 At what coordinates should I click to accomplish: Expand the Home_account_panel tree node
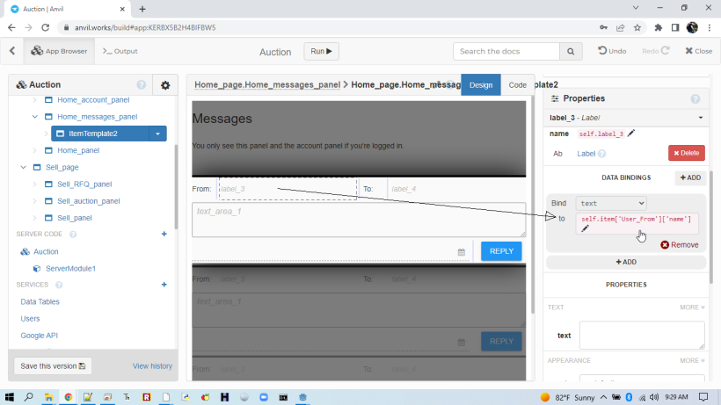[x=34, y=100]
